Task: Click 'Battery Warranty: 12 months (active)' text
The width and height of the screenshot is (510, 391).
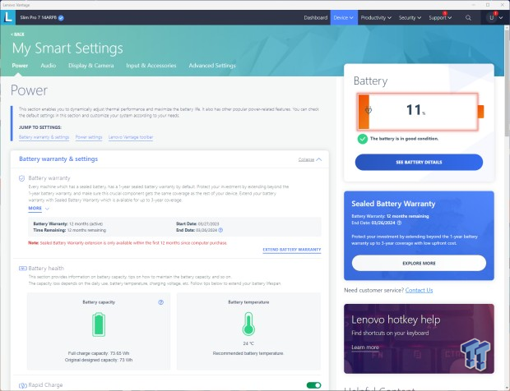Action: tap(68, 223)
